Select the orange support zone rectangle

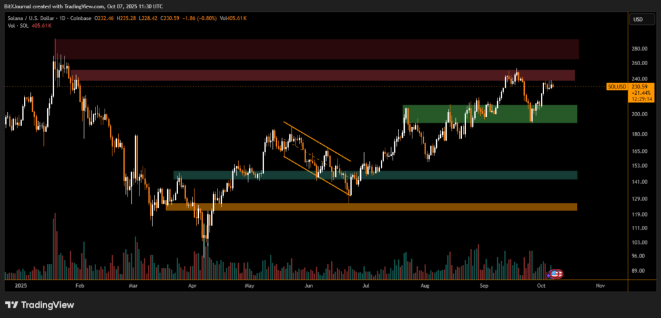pos(371,207)
